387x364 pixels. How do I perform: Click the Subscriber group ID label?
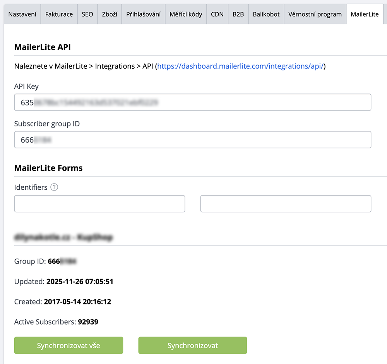(47, 124)
